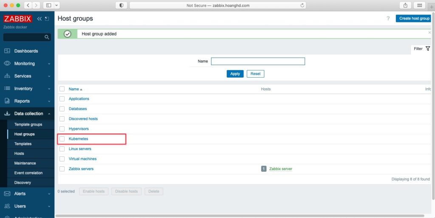
Task: Click the Users people icon
Action: pyautogui.click(x=7, y=206)
